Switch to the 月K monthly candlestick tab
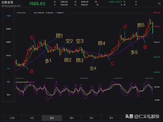 pyautogui.click(x=91, y=118)
